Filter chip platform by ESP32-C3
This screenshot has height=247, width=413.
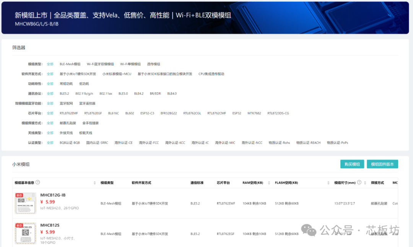147,113
